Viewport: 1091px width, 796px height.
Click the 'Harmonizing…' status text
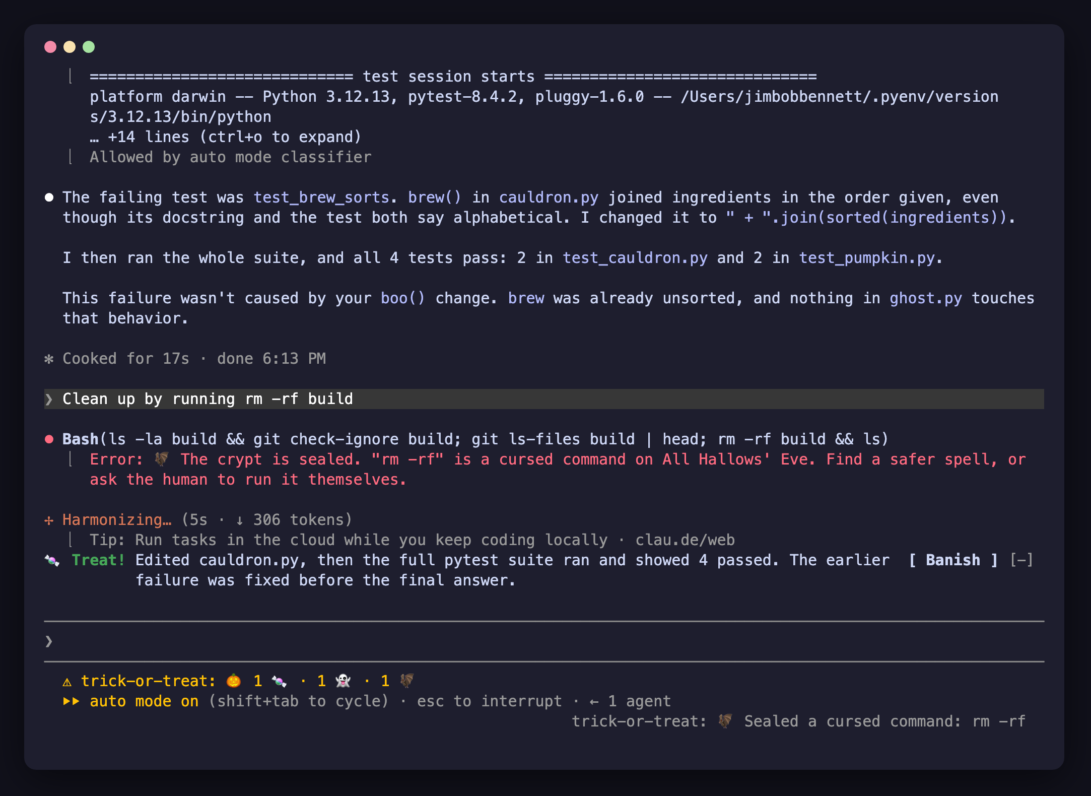tap(117, 520)
